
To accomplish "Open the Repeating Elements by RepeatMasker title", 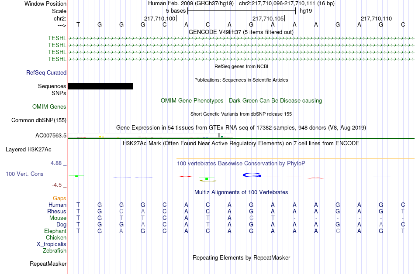I will coord(241,257).
